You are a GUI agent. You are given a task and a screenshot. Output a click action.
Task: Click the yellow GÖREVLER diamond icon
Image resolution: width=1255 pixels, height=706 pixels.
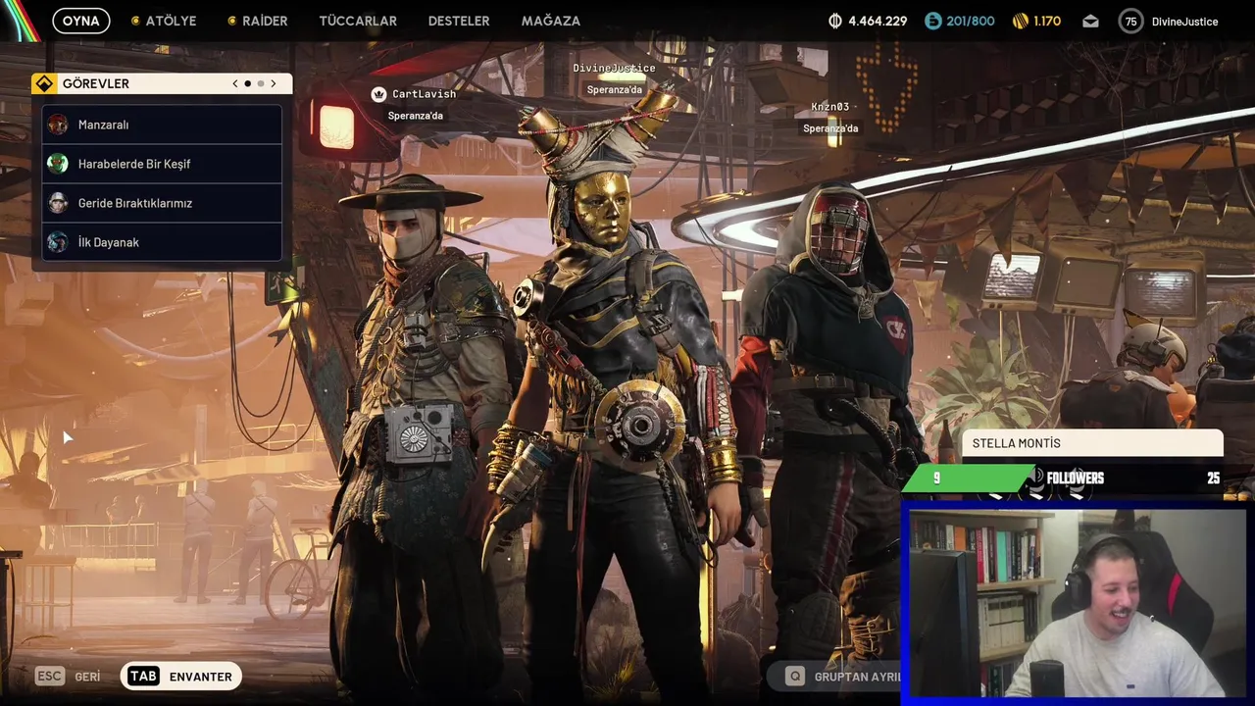[x=44, y=83]
